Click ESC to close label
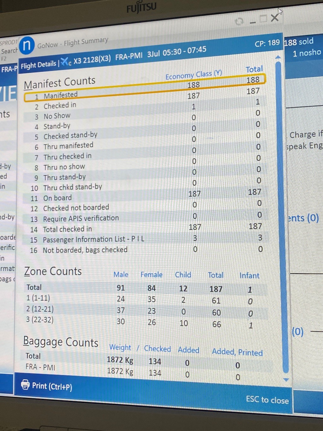The image size is (323, 431). click(267, 400)
